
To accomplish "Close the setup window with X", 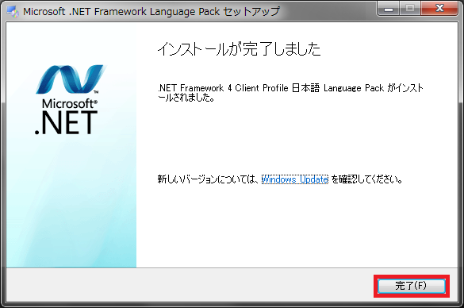I will click(439, 9).
